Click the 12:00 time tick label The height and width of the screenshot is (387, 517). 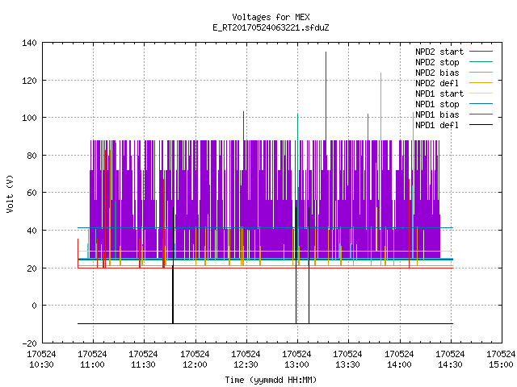pyautogui.click(x=195, y=364)
